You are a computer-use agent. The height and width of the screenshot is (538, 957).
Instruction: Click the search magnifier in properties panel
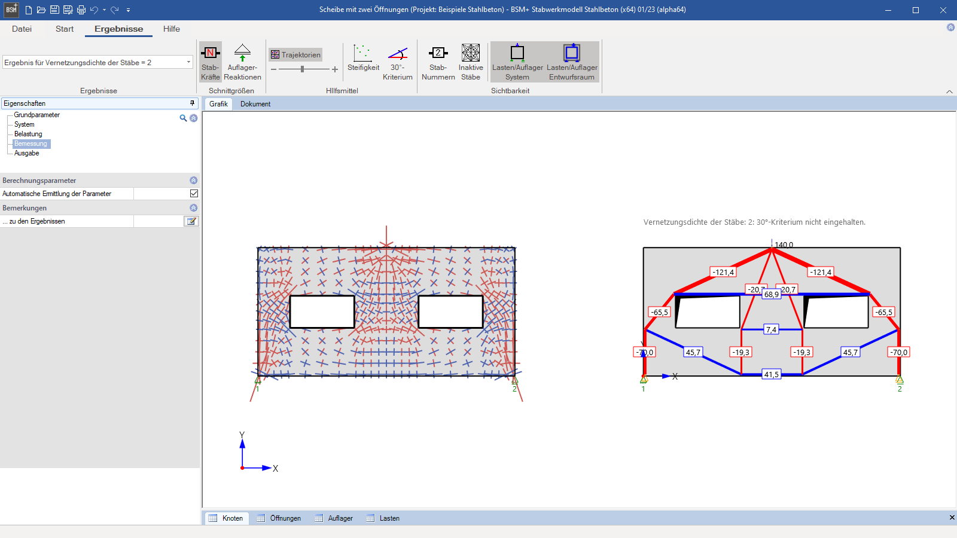click(183, 118)
